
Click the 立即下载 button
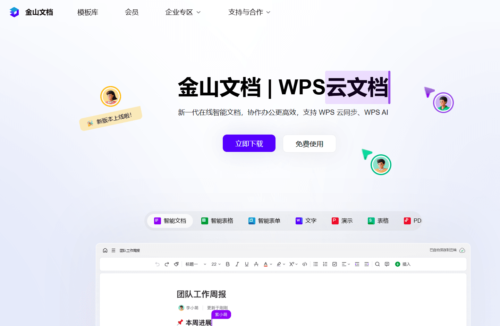[249, 143]
